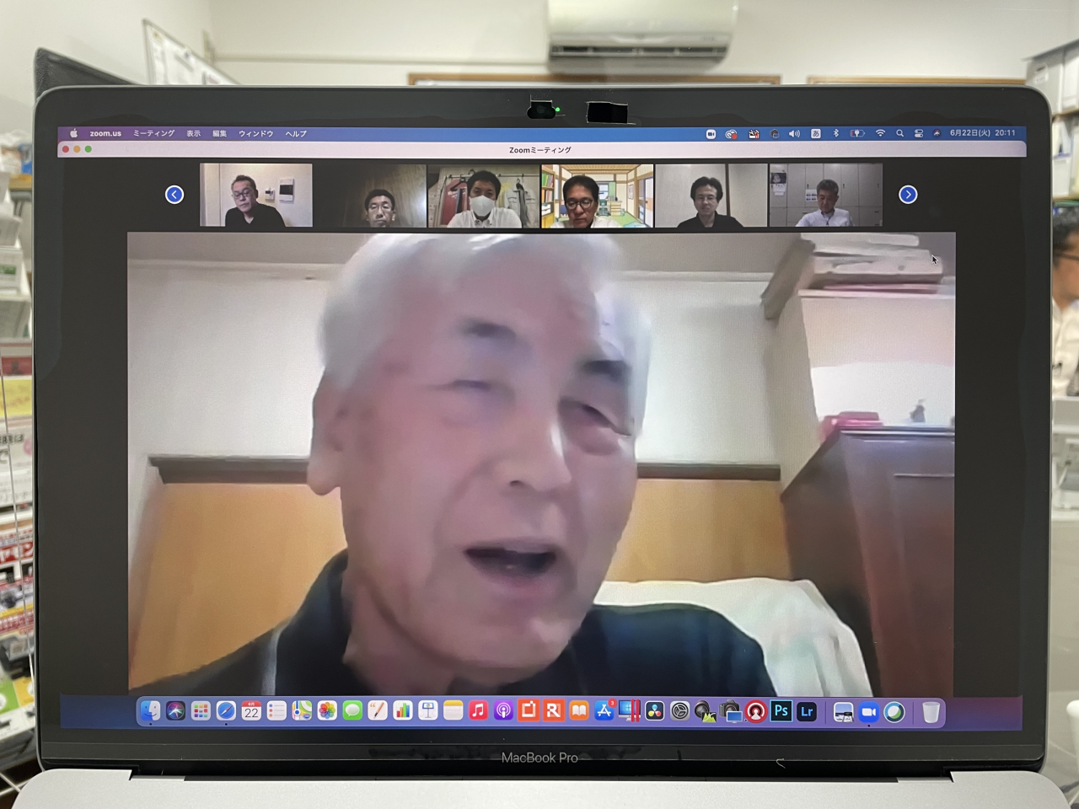The width and height of the screenshot is (1079, 809).
Task: Launch Siri from the Dock
Action: tap(175, 711)
